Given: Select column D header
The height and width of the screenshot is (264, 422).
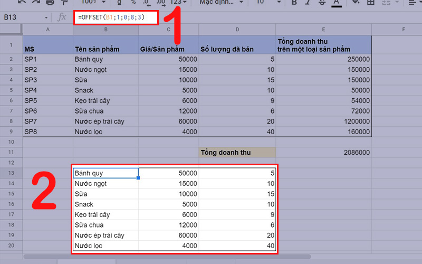Looking at the screenshot, I should (237, 30).
